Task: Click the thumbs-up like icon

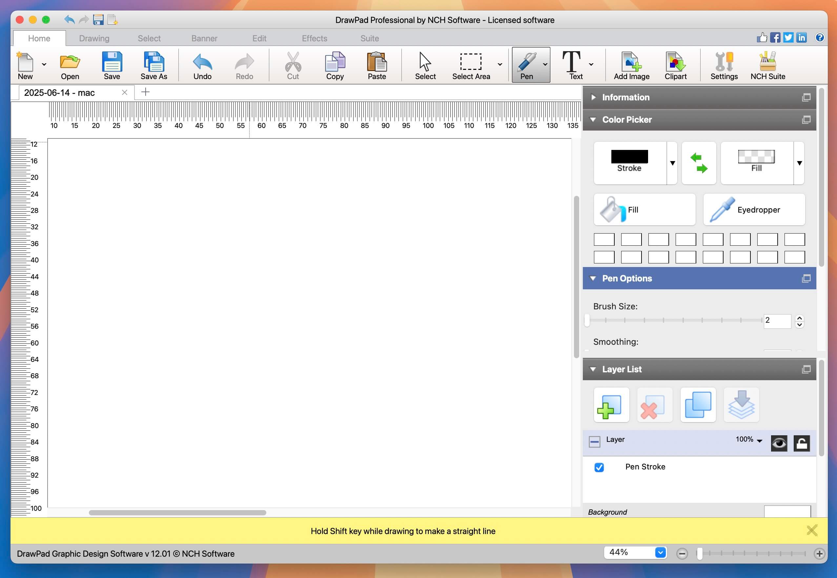Action: 762,37
